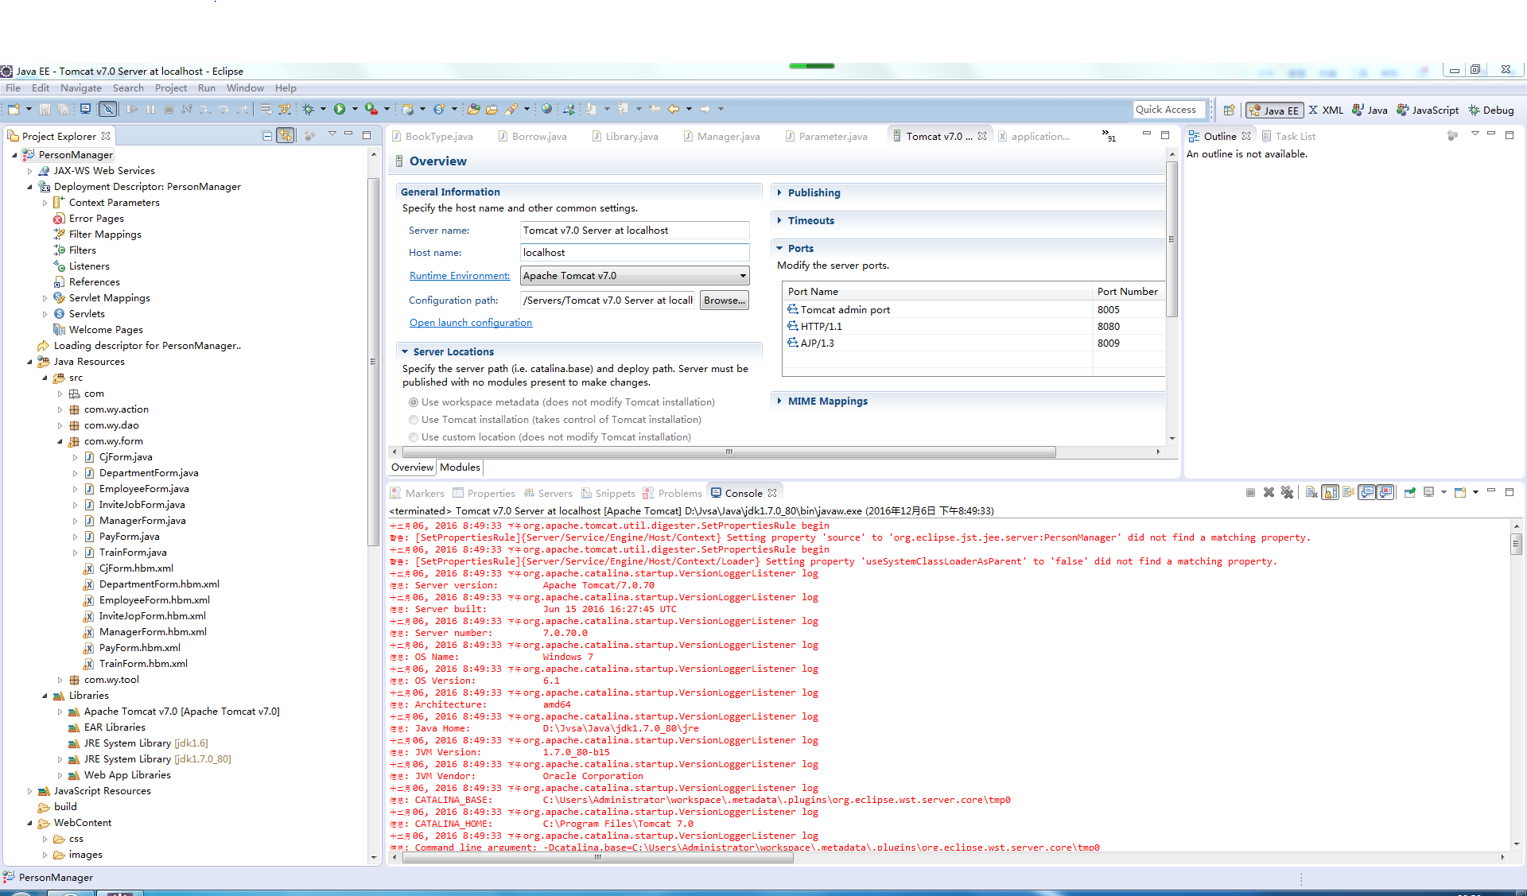1527x896 pixels.
Task: Collapse the com.wy.form package
Action: (60, 441)
